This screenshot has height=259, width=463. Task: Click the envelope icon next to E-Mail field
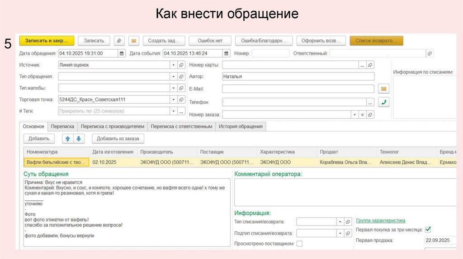[x=384, y=89]
